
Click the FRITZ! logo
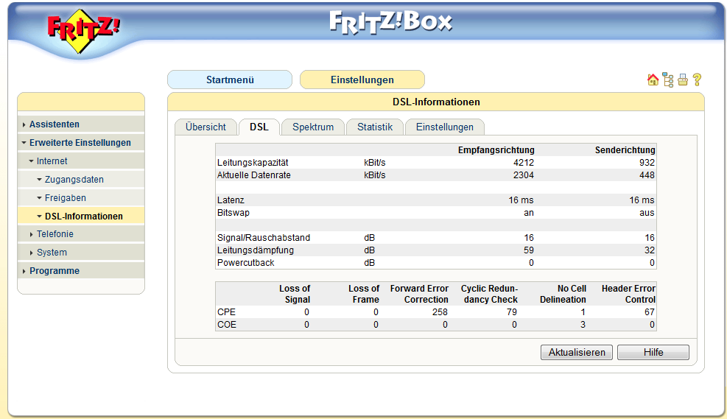click(x=83, y=32)
